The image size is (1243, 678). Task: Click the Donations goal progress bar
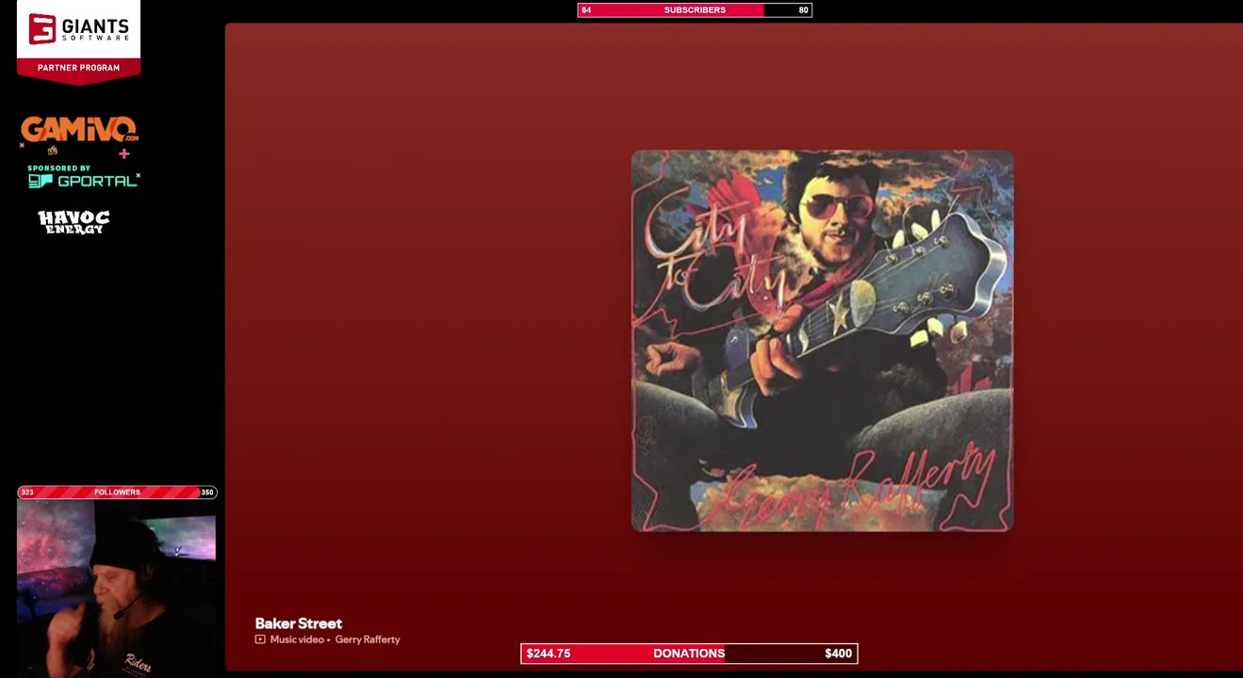click(x=689, y=654)
